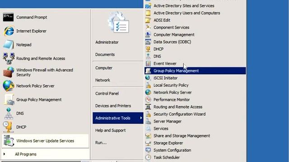This screenshot has height=162, width=289.
Task: Click the Storage Explorer icon
Action: coord(148,143)
